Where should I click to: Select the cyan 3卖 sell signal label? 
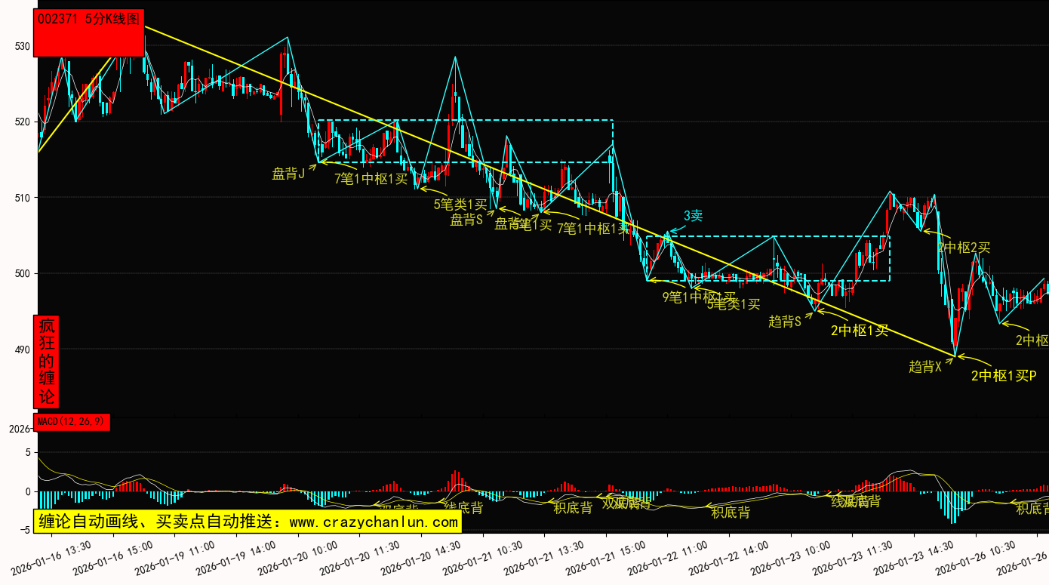click(693, 216)
